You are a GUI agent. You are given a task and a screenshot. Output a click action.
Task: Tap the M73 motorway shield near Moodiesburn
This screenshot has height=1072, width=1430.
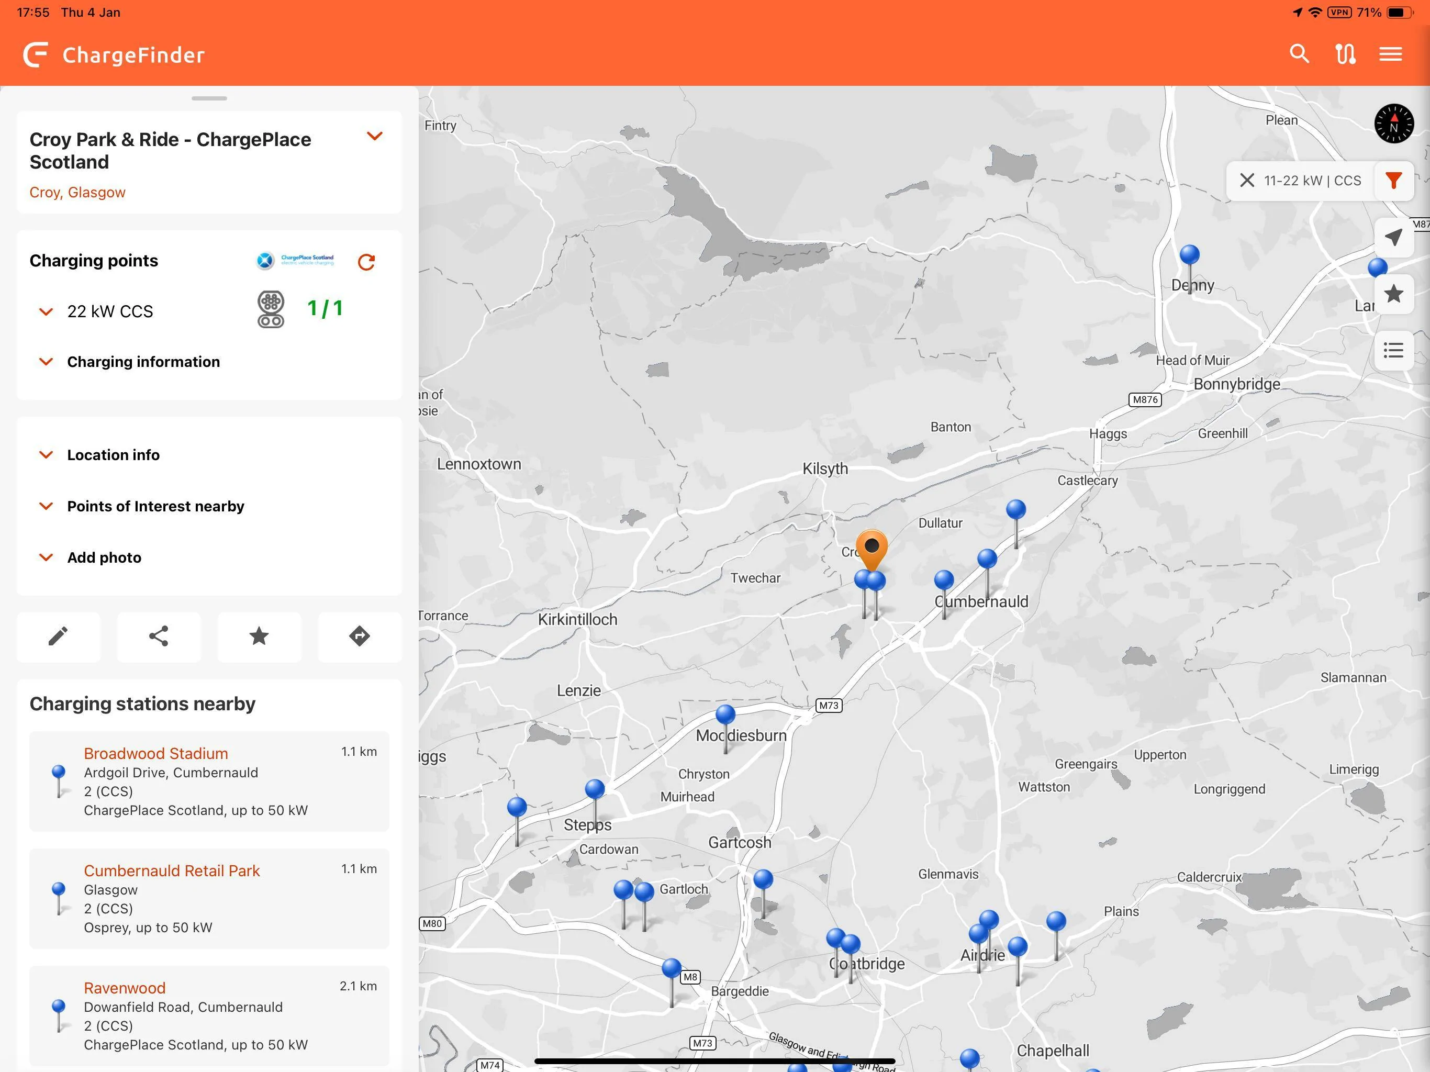pos(829,706)
